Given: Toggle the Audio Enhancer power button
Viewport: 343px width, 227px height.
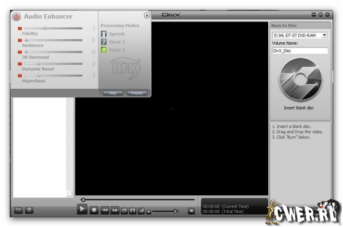Looking at the screenshot, I should click(17, 17).
